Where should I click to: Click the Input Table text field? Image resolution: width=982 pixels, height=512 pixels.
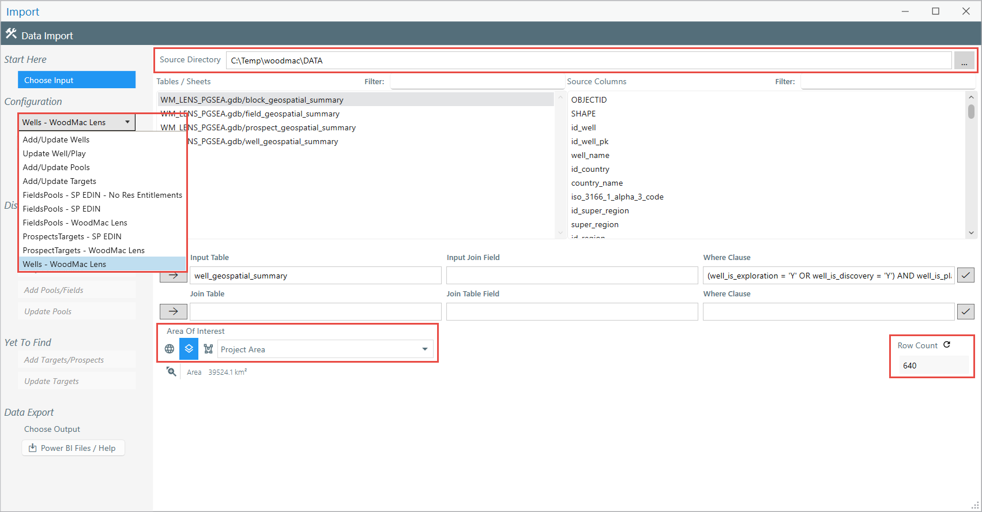315,276
